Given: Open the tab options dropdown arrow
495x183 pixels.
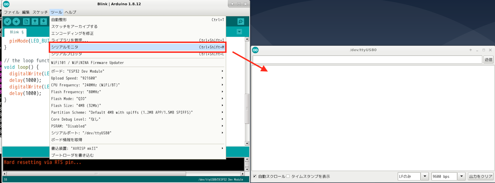Looking at the screenshot, I should click(239, 32).
